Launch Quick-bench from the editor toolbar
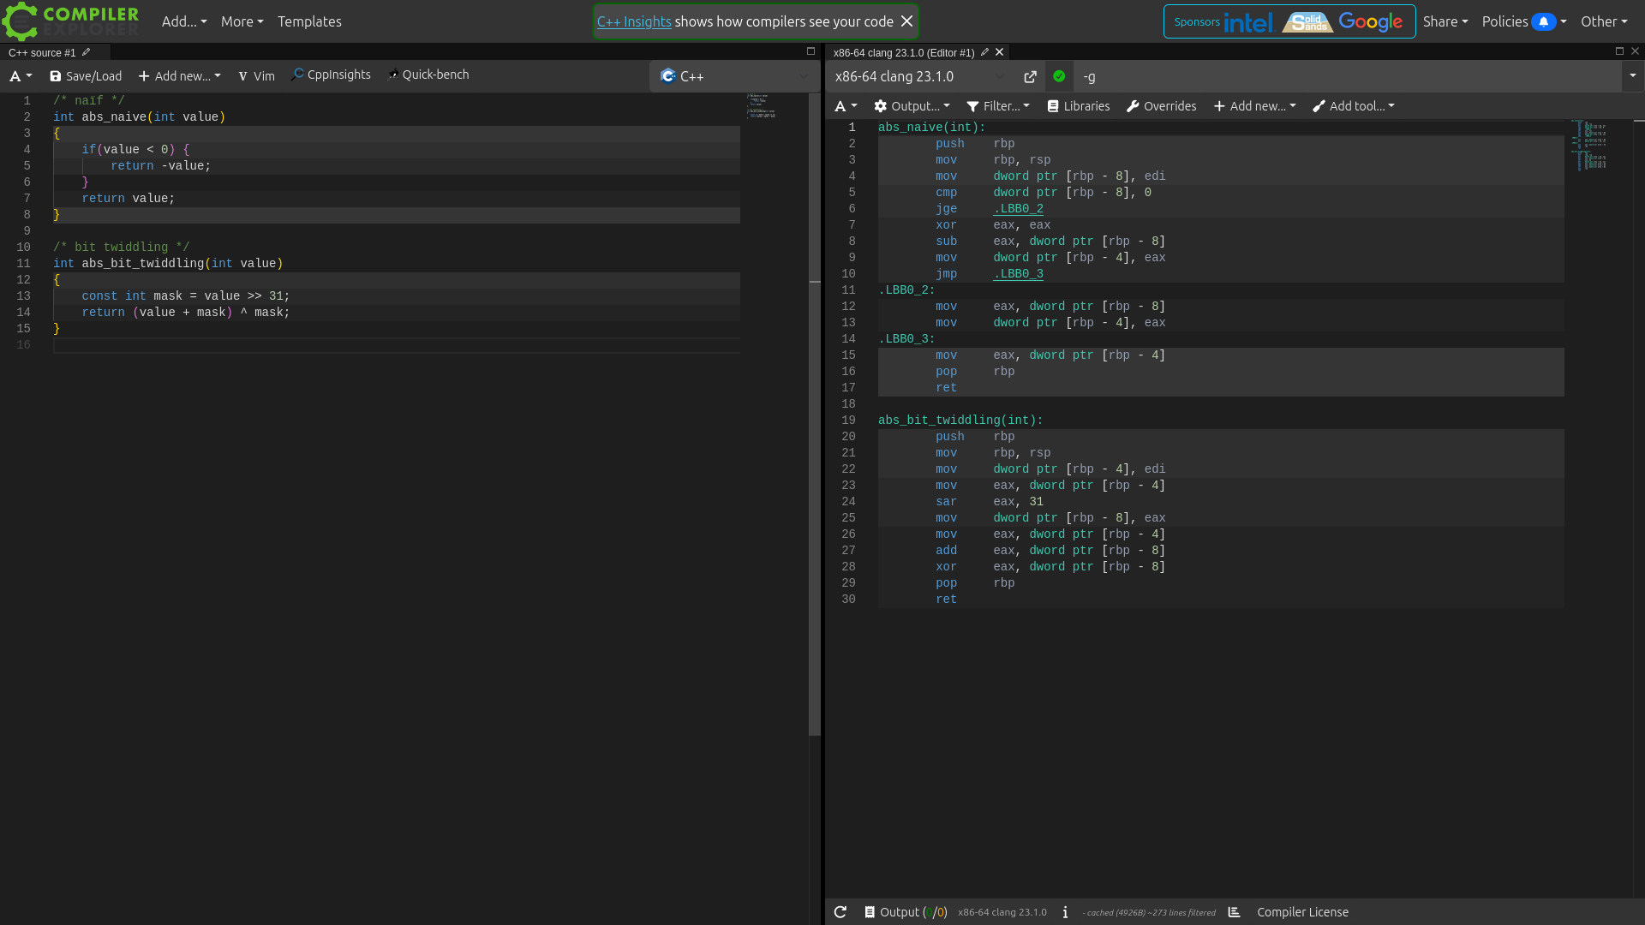Viewport: 1645px width, 925px height. click(x=428, y=75)
